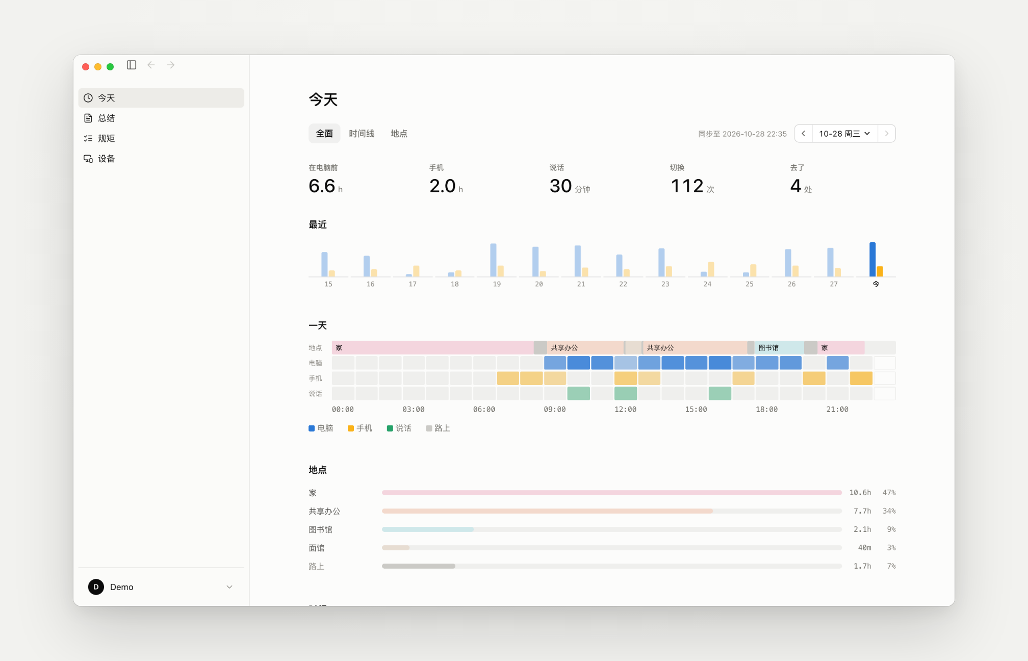Click the devices icon next to 设备
1028x661 pixels.
tap(88, 159)
